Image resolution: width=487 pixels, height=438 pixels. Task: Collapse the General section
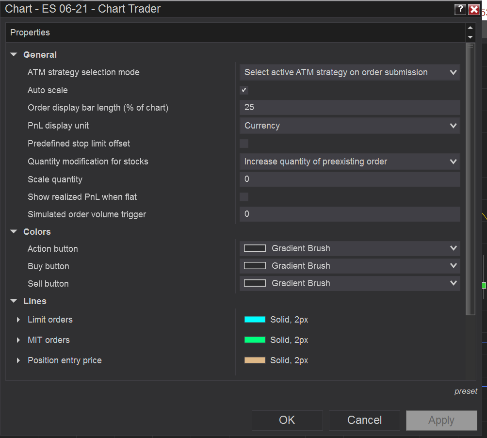coord(13,54)
